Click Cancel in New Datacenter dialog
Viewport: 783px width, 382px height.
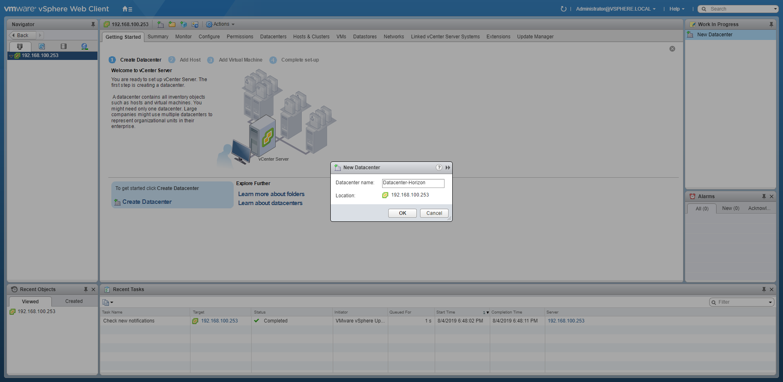pyautogui.click(x=434, y=213)
